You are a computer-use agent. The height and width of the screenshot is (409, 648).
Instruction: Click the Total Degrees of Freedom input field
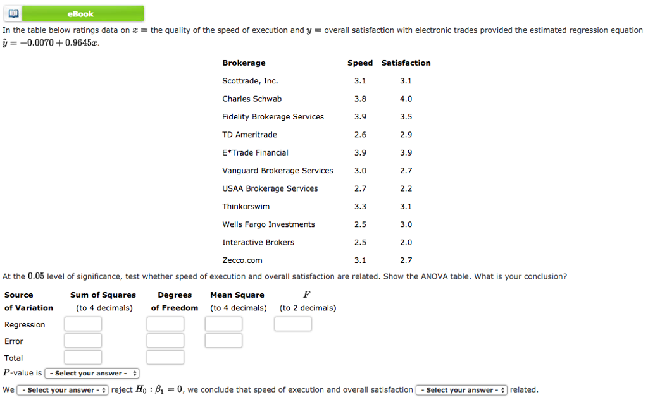[x=165, y=357]
